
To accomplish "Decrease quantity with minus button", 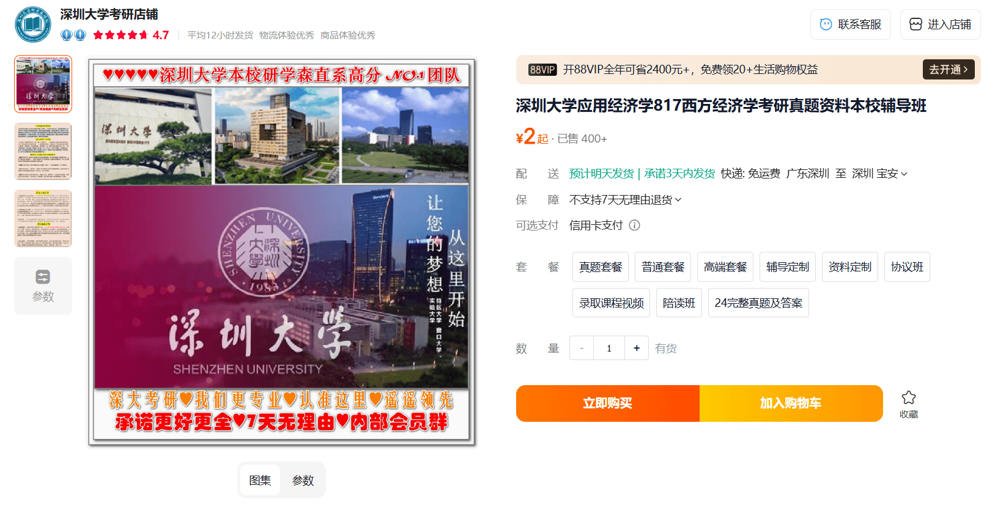I will point(582,348).
